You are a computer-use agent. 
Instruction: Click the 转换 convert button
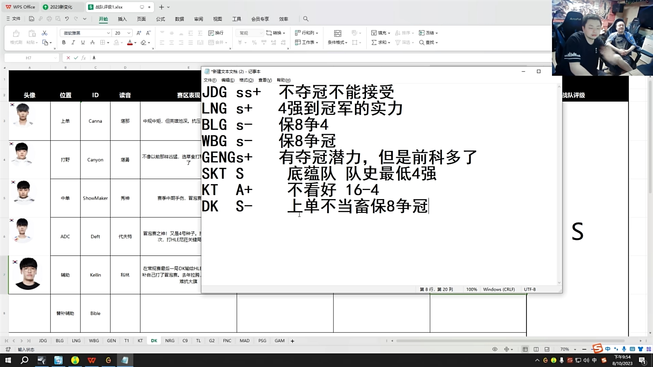pyautogui.click(x=275, y=33)
